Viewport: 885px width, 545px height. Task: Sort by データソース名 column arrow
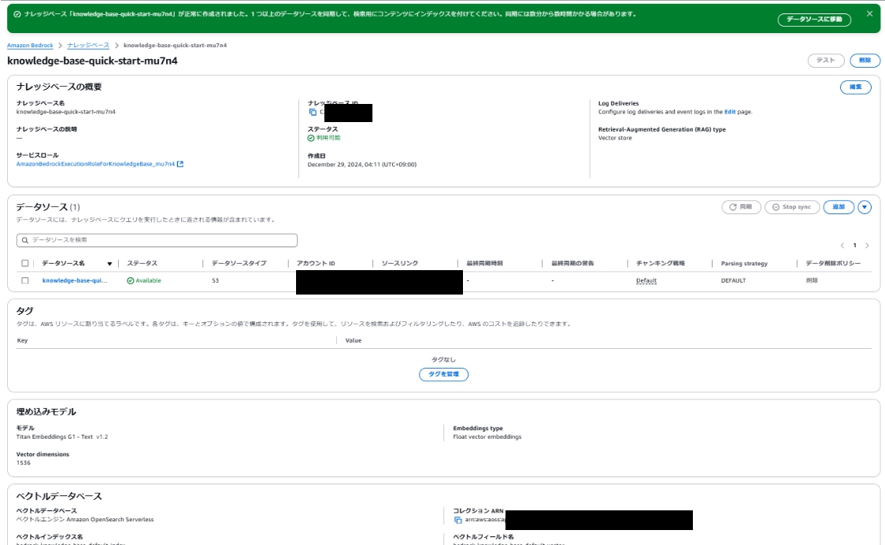109,264
